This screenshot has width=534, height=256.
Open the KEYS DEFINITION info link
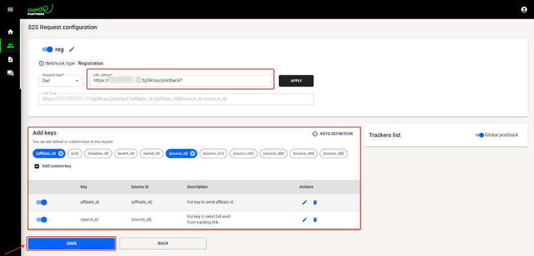click(x=333, y=134)
